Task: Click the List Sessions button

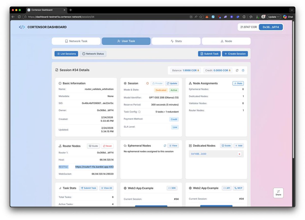Action: click(x=66, y=54)
